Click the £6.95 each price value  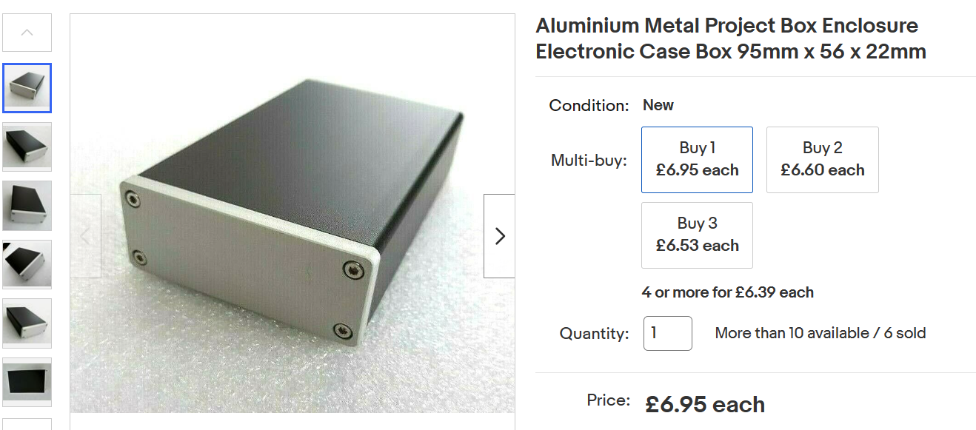point(704,404)
